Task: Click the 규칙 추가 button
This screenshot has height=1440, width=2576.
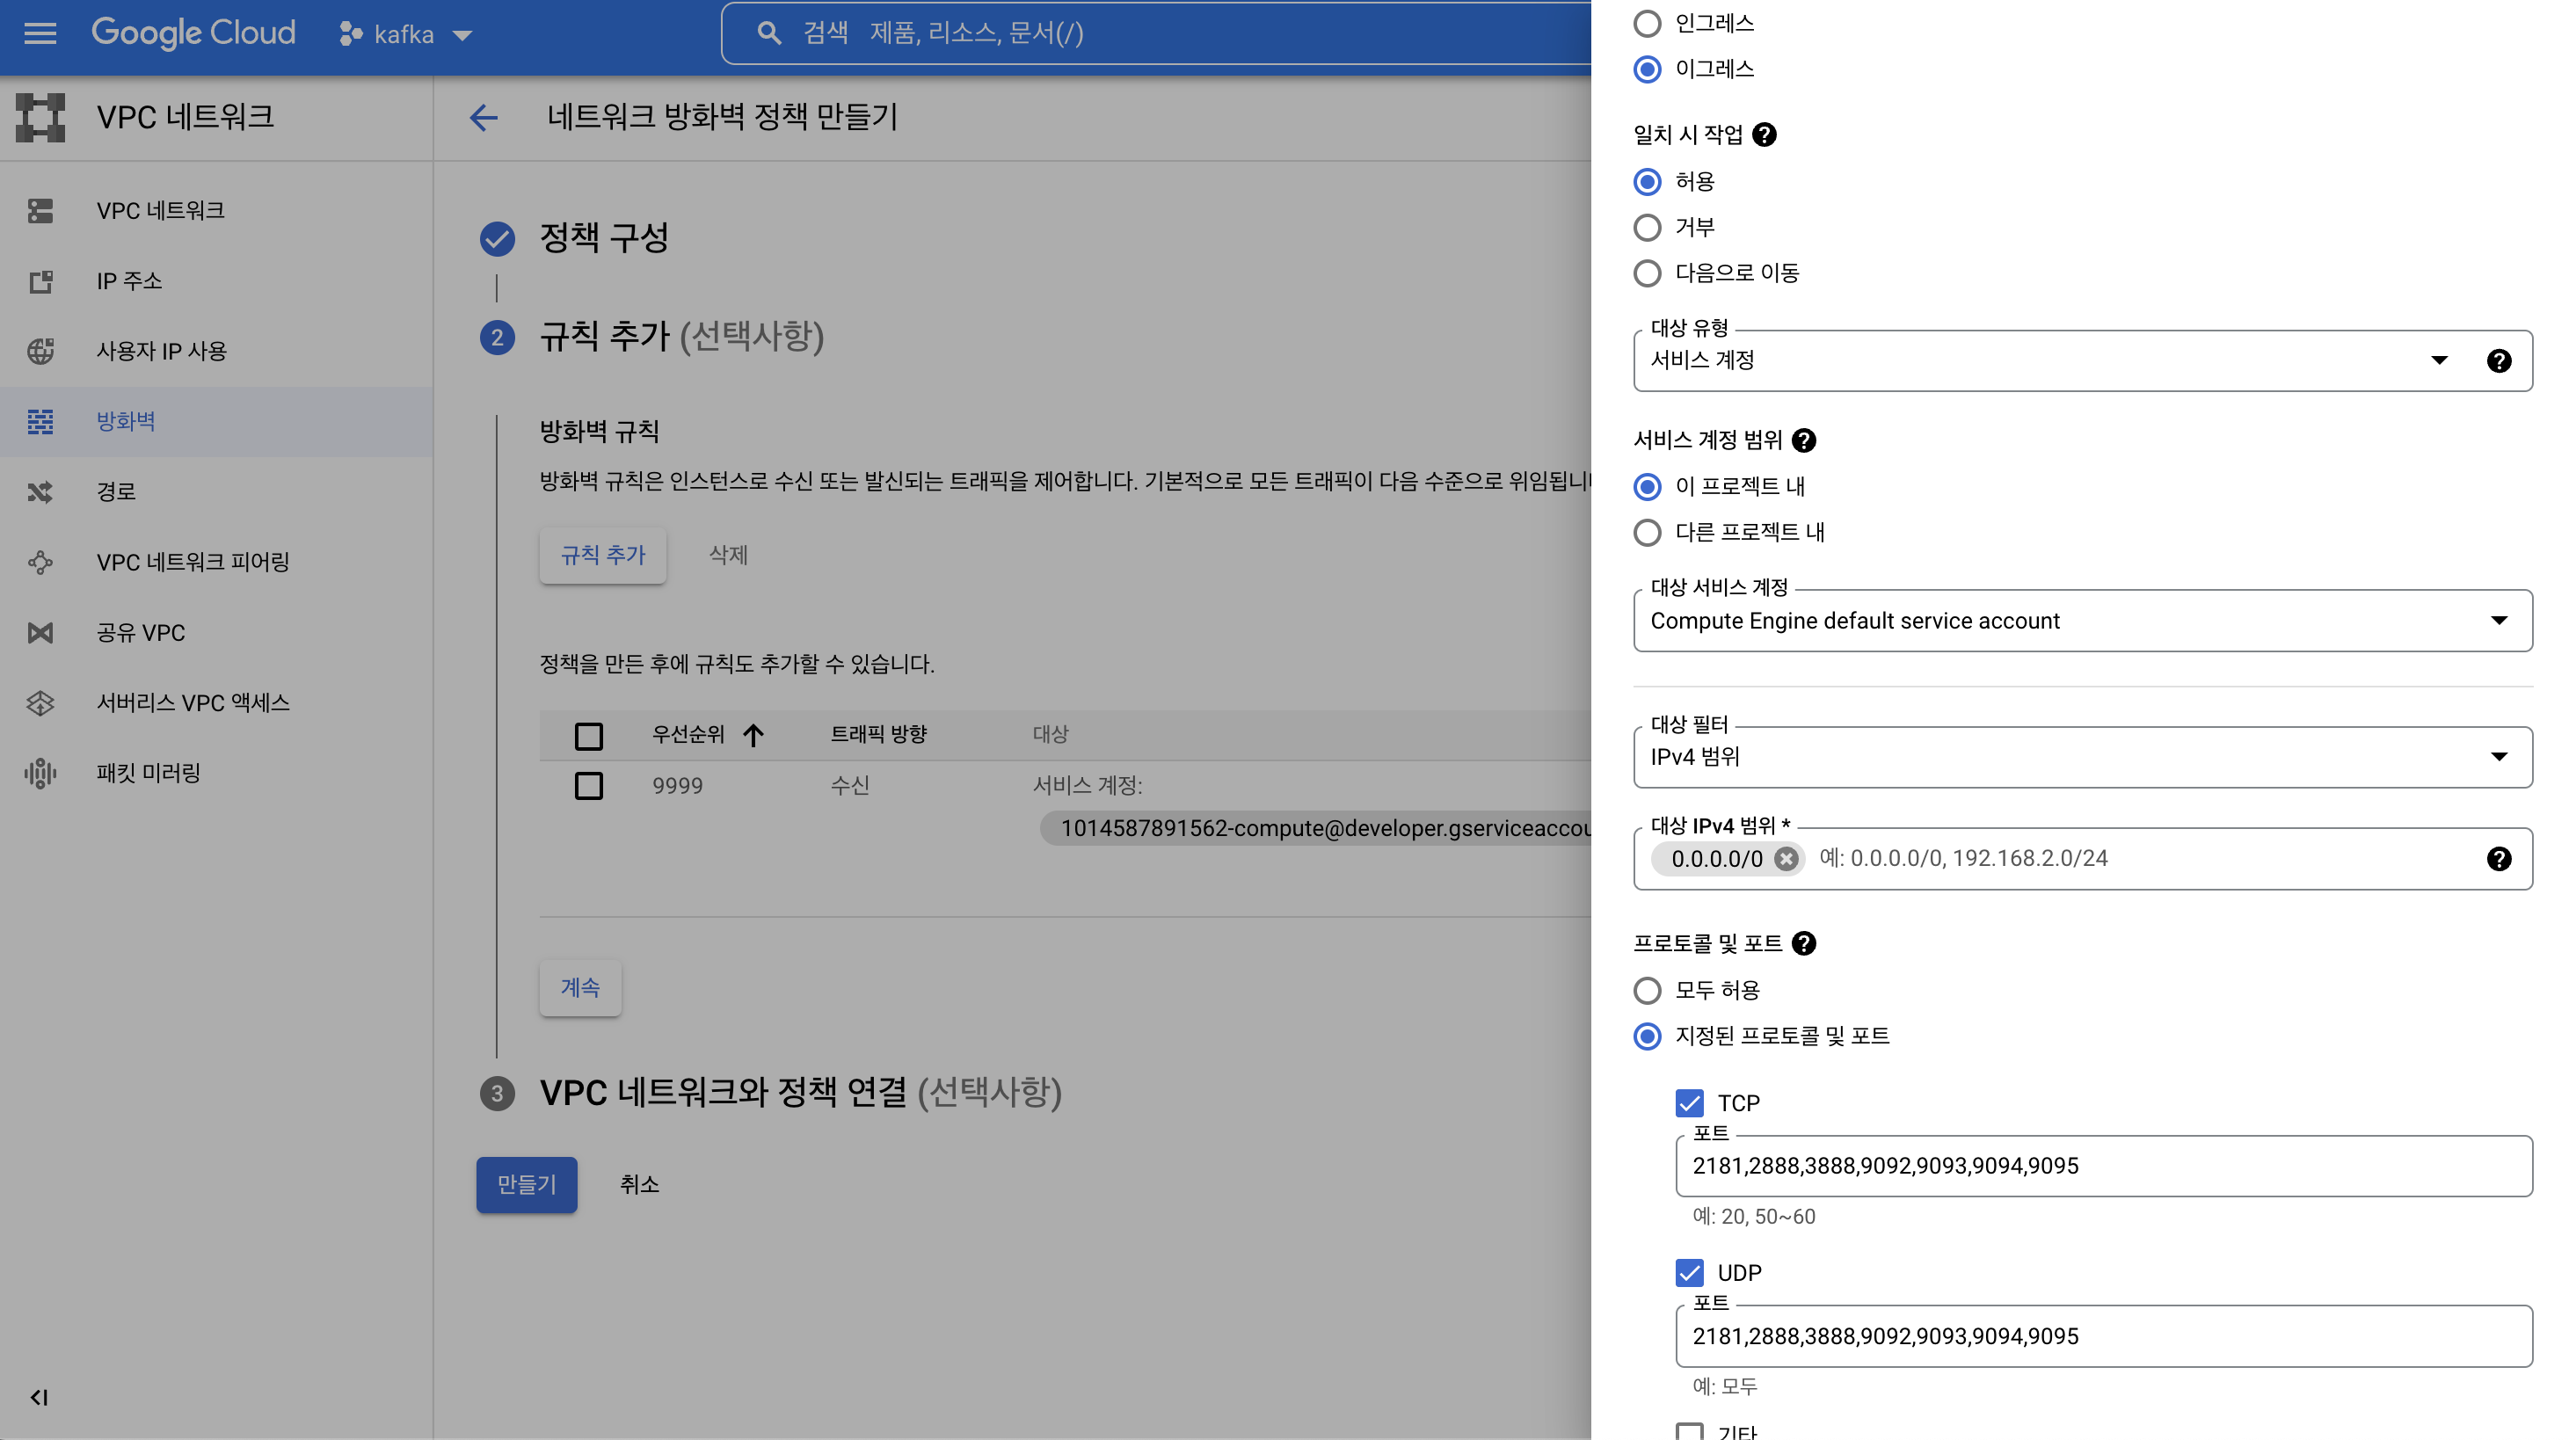Action: click(603, 556)
